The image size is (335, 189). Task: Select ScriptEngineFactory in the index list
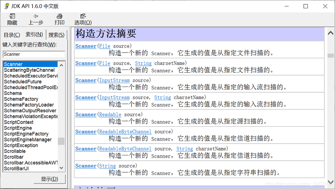[30, 134]
